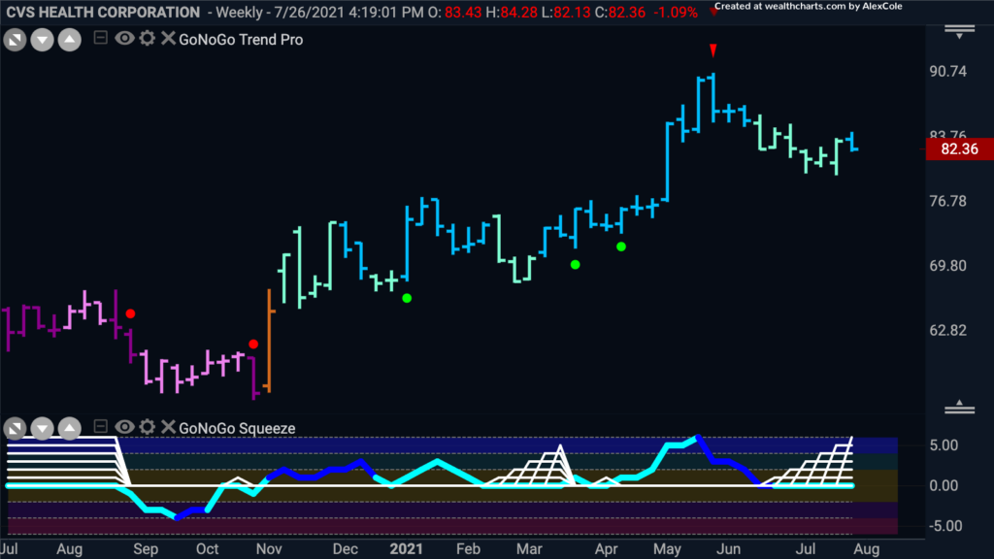
Task: Click the red 82.36 current price tag
Action: [x=959, y=148]
